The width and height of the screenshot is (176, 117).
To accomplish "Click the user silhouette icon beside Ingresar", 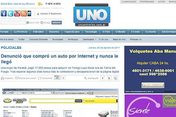I will 38,14.
